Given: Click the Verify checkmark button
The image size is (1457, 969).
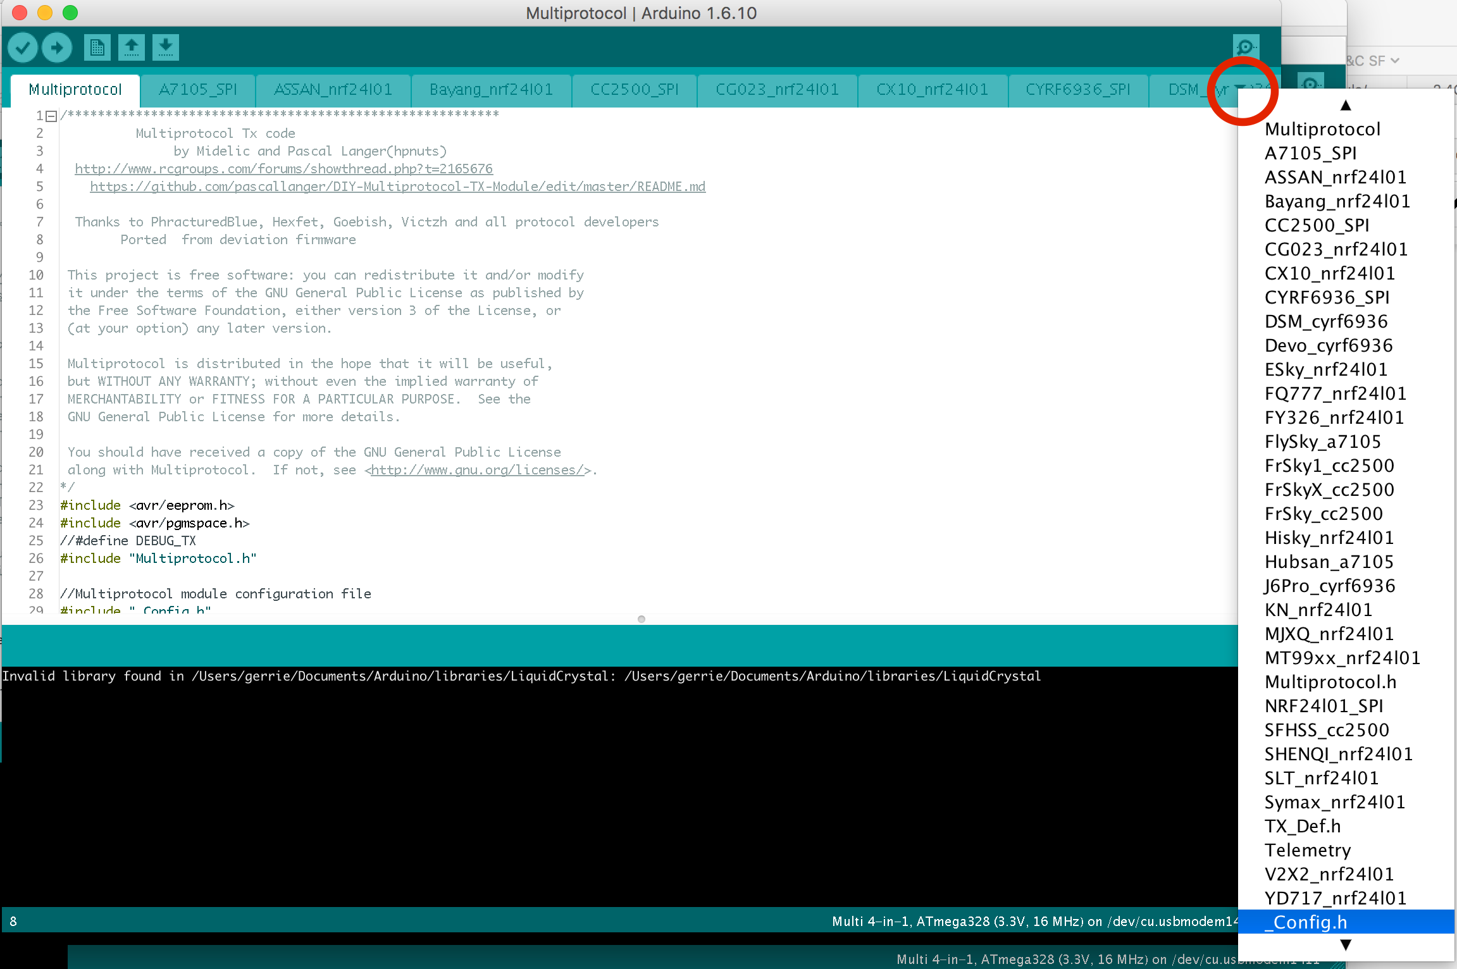Looking at the screenshot, I should tap(23, 47).
